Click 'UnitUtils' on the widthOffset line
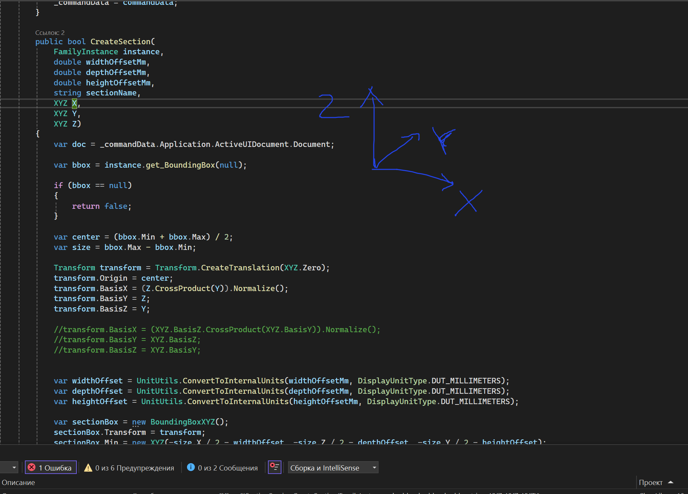 pyautogui.click(x=157, y=381)
